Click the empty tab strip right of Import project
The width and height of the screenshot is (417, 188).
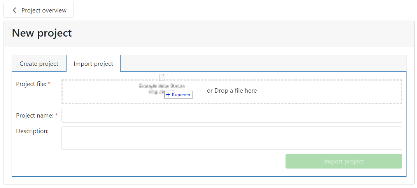click(x=263, y=63)
